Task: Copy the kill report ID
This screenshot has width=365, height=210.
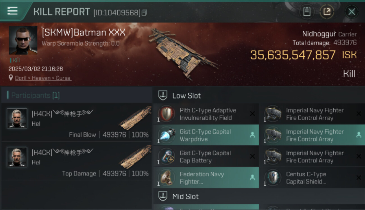Action: (x=144, y=13)
